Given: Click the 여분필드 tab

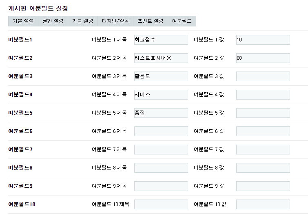Looking at the screenshot, I should pyautogui.click(x=182, y=21).
